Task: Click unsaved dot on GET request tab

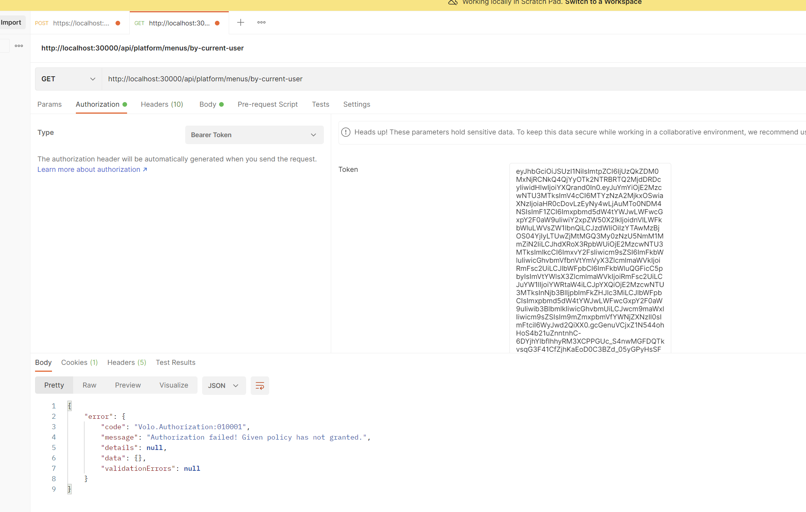Action: click(217, 23)
